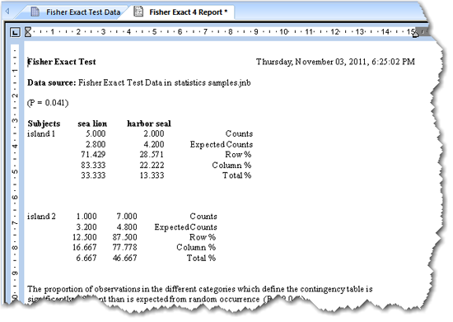Click the island 2 row label

[x=41, y=217]
